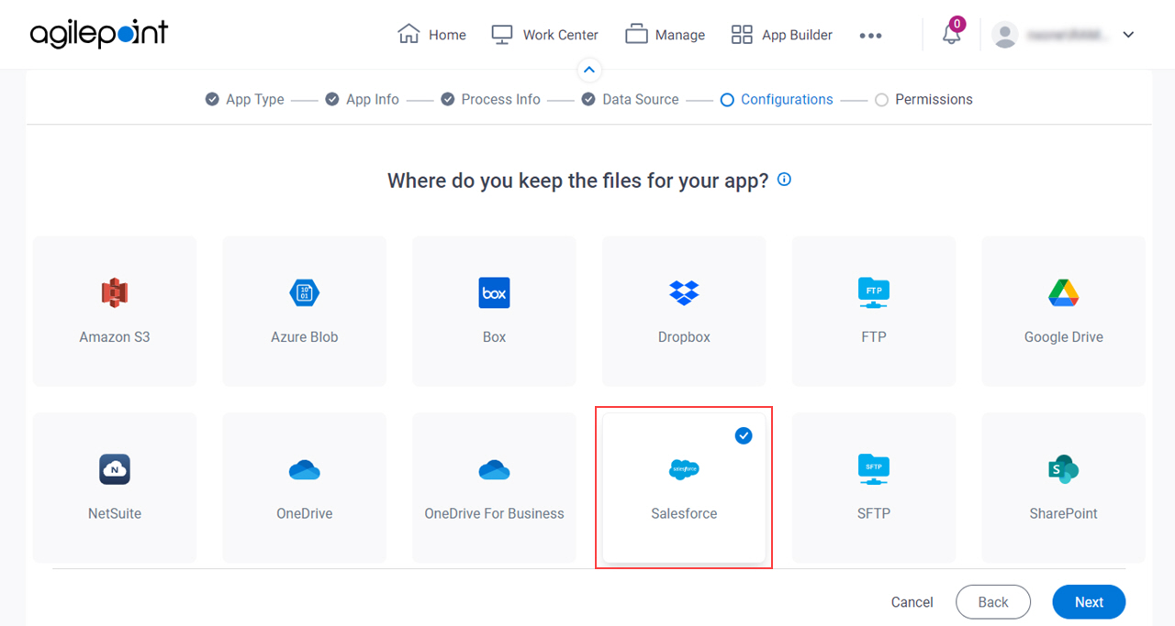Viewport: 1175px width, 626px height.
Task: Select the SFTP folder icon
Action: [874, 469]
